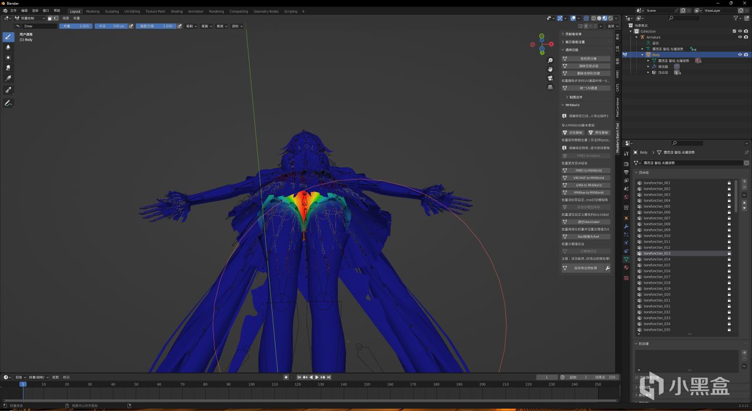The height and width of the screenshot is (411, 752).
Task: Select the Blur weight paint tool
Action: 8,47
